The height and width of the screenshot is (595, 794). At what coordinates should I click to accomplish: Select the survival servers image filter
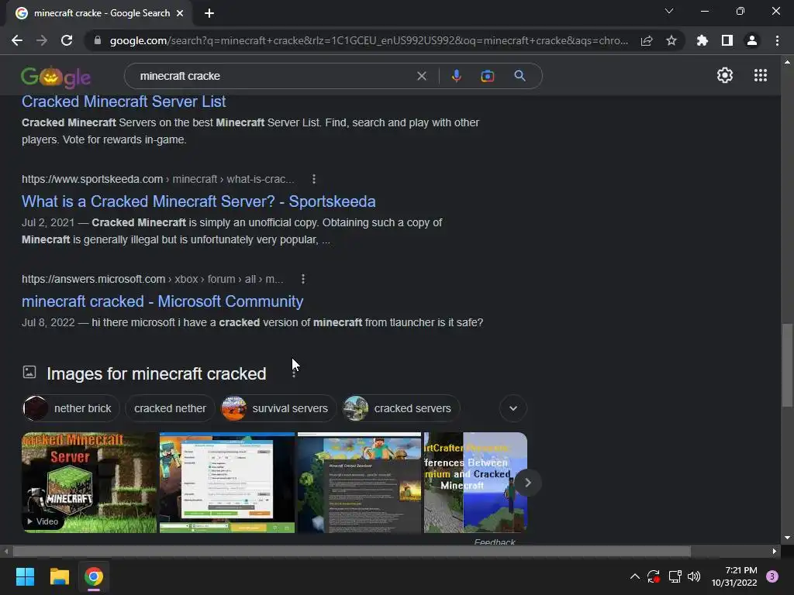tap(278, 408)
